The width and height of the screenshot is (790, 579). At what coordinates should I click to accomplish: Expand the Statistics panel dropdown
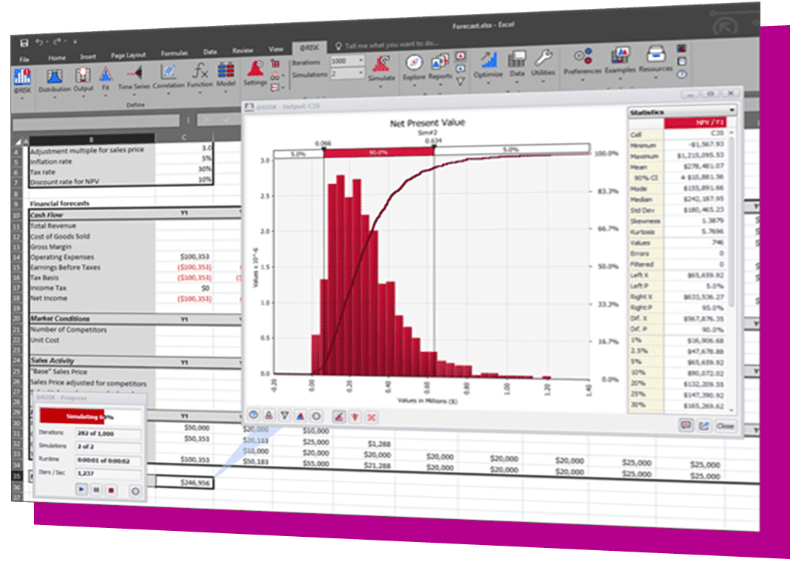[732, 109]
